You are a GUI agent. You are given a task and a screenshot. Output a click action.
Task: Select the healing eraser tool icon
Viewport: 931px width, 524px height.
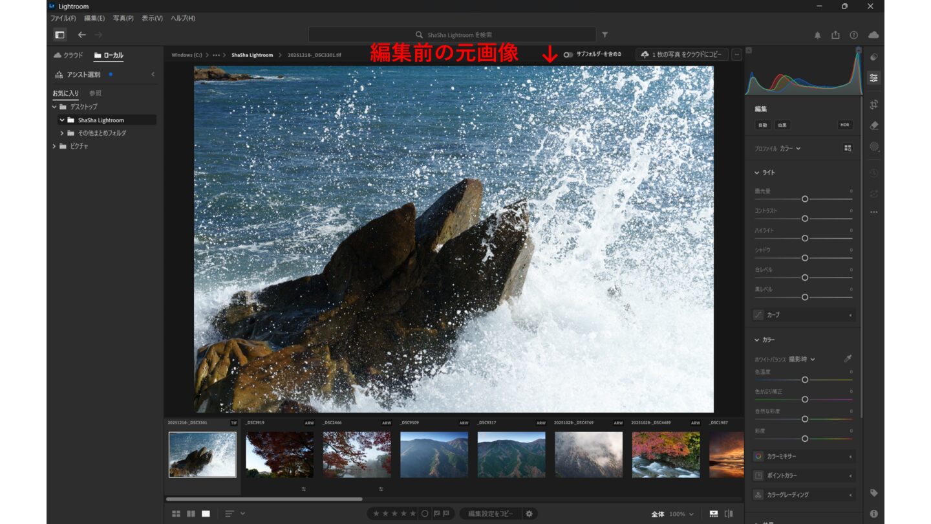[874, 126]
